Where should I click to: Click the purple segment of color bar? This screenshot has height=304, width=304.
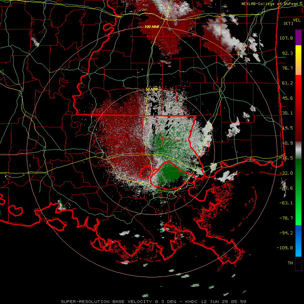298,37
